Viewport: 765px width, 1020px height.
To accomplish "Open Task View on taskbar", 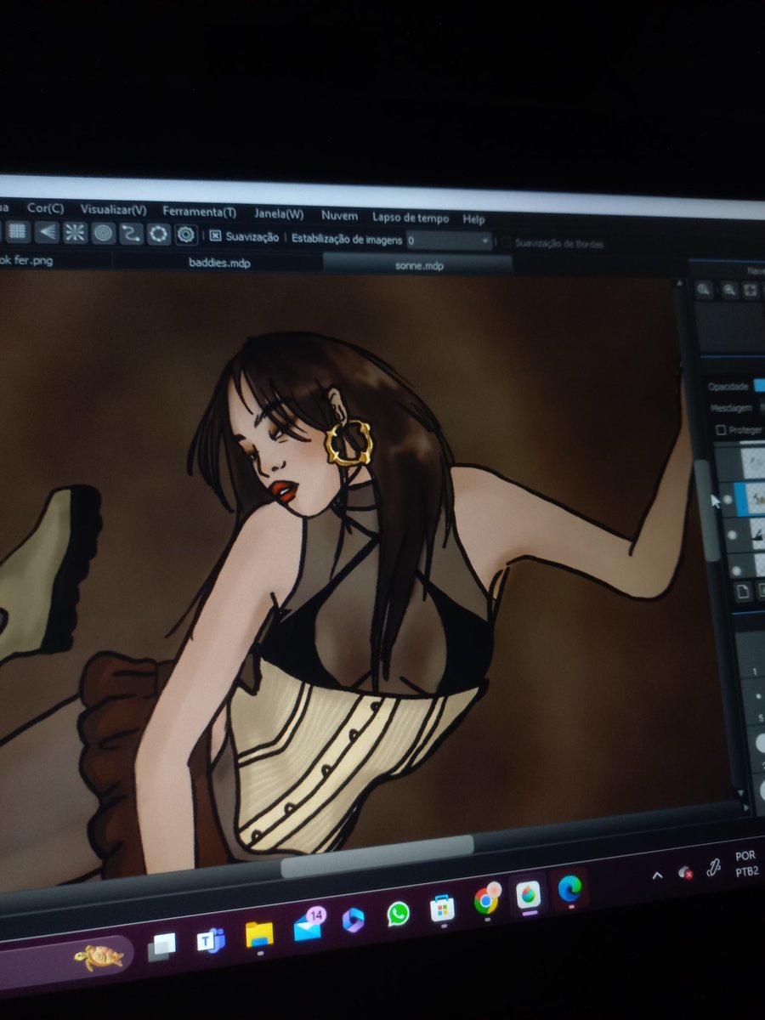I will (161, 946).
